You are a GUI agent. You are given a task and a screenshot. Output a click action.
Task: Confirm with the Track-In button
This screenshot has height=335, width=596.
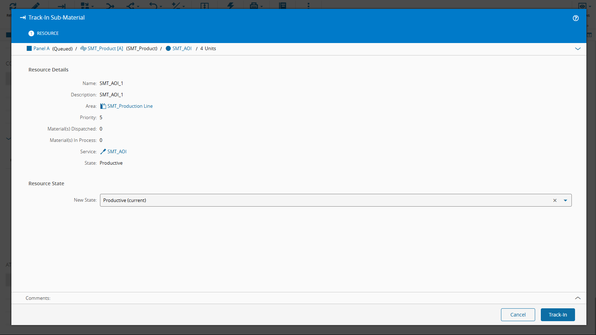click(558, 315)
